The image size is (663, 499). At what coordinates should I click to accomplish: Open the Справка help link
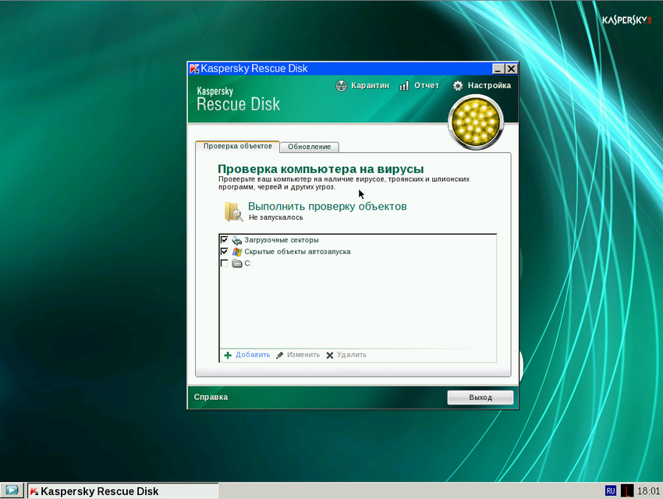(211, 397)
